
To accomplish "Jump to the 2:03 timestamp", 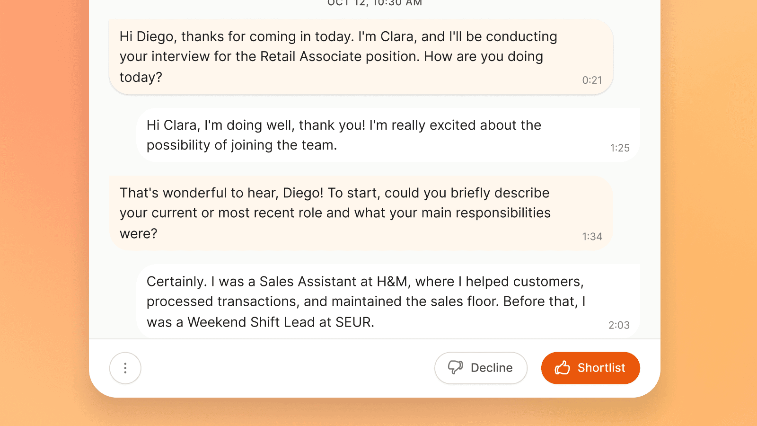I will pos(619,325).
